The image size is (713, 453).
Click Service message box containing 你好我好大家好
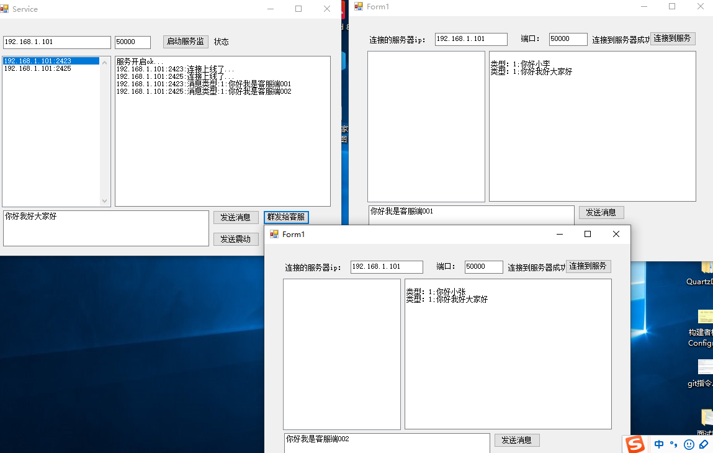[x=106, y=228]
